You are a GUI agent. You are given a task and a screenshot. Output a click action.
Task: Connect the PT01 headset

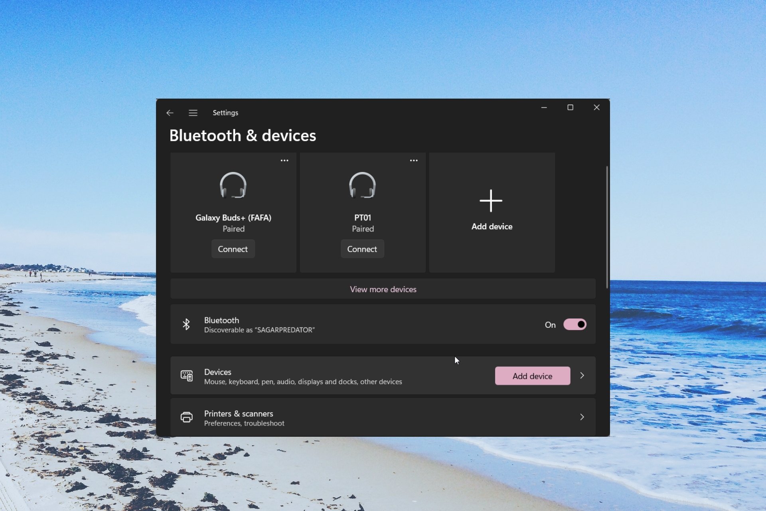click(362, 249)
